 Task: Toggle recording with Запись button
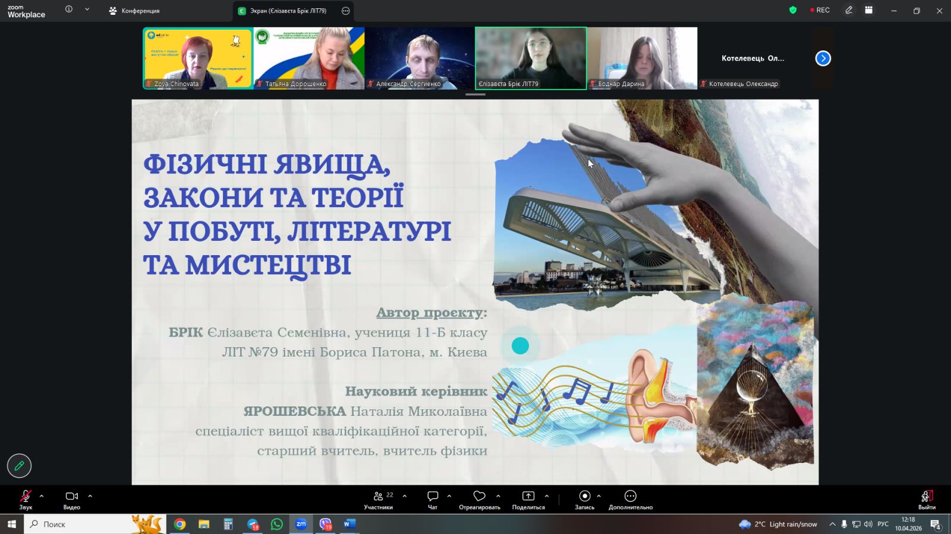click(x=584, y=497)
